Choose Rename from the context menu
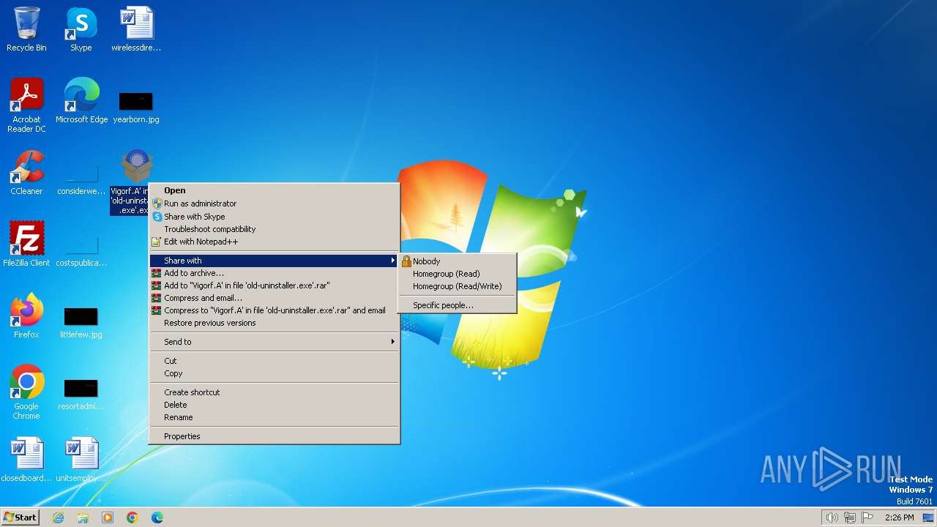937x527 pixels. (275, 417)
